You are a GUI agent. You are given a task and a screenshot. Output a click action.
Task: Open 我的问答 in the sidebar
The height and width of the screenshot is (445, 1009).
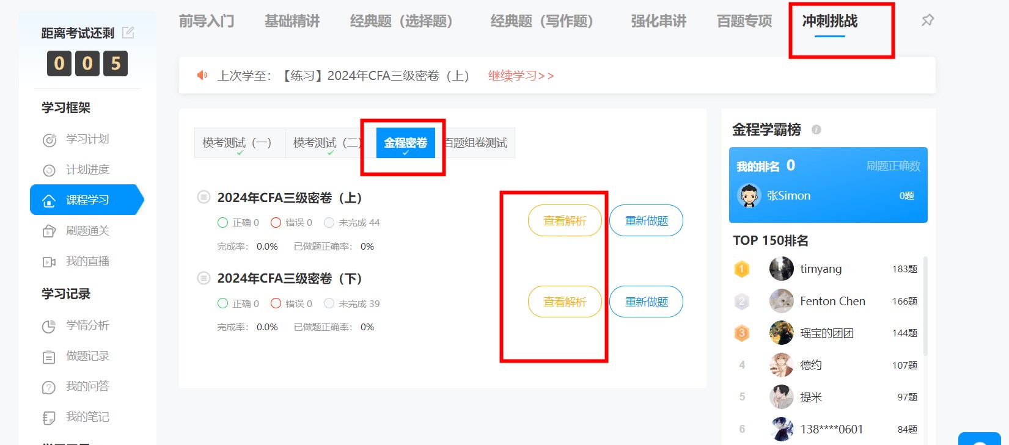(x=87, y=386)
